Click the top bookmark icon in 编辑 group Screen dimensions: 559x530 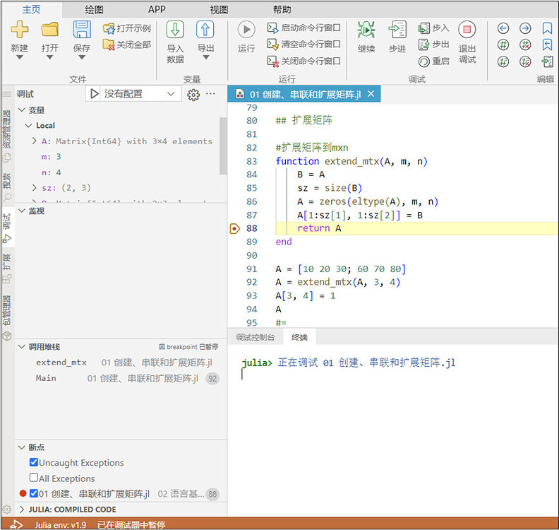coord(547,28)
